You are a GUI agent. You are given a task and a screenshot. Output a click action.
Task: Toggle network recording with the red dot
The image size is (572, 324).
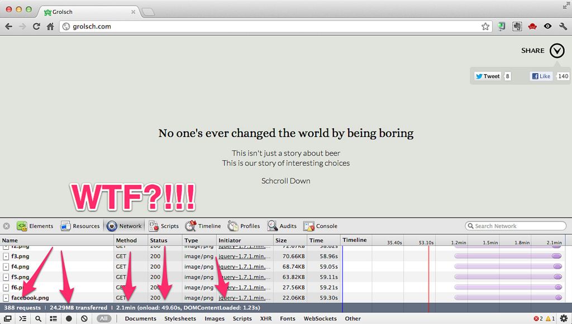pos(69,318)
